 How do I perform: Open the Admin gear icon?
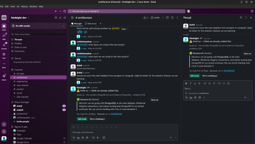4,76
